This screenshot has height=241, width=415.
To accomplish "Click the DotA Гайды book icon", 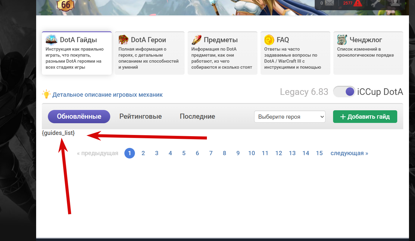I will (51, 39).
